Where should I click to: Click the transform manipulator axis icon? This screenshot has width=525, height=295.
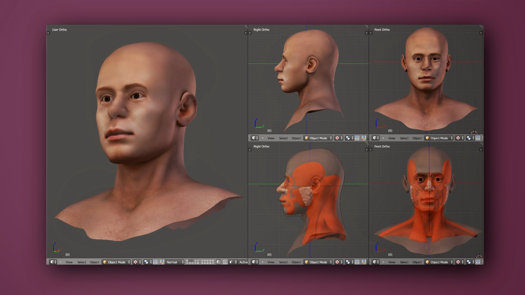click(x=162, y=262)
